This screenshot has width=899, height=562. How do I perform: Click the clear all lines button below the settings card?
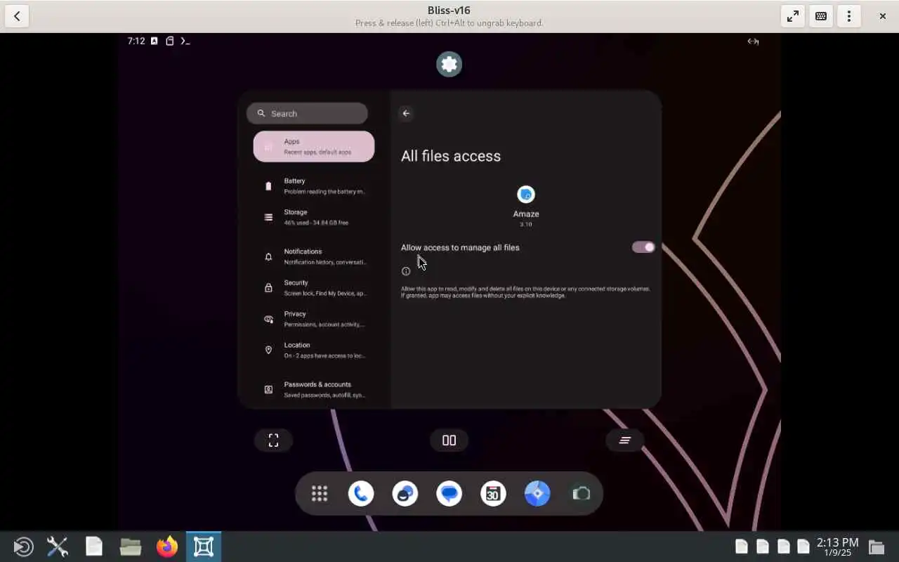(x=625, y=440)
